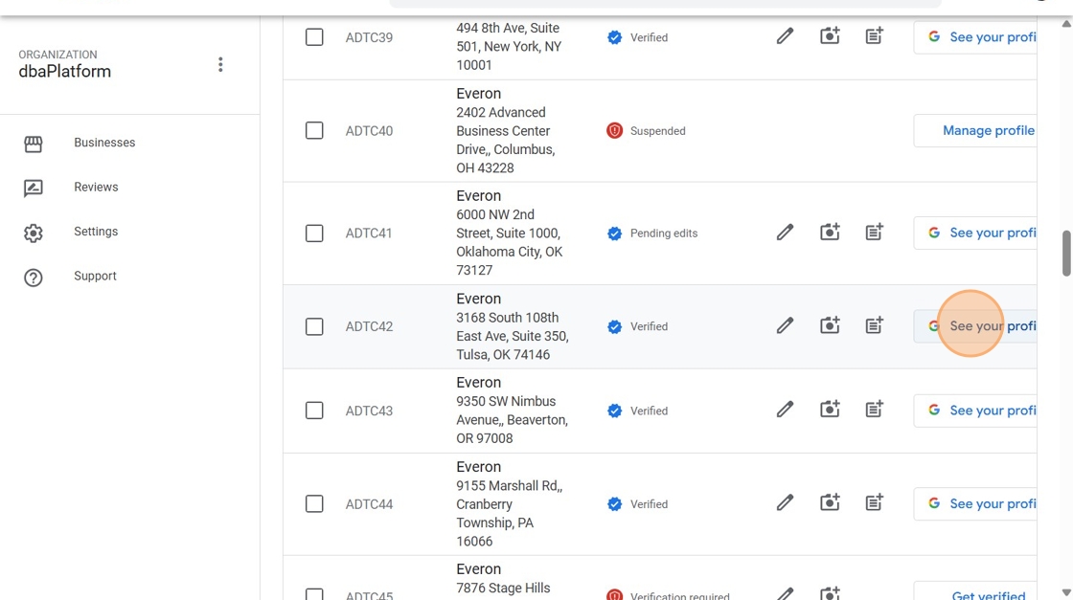Click the Reviews icon in sidebar
The image size is (1073, 600).
[x=33, y=188]
